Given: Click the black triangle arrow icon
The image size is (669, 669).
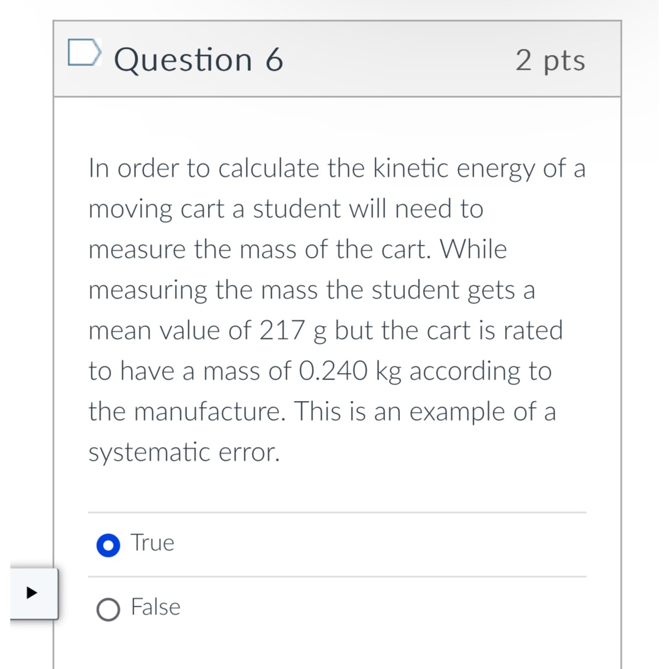Looking at the screenshot, I should (x=32, y=593).
